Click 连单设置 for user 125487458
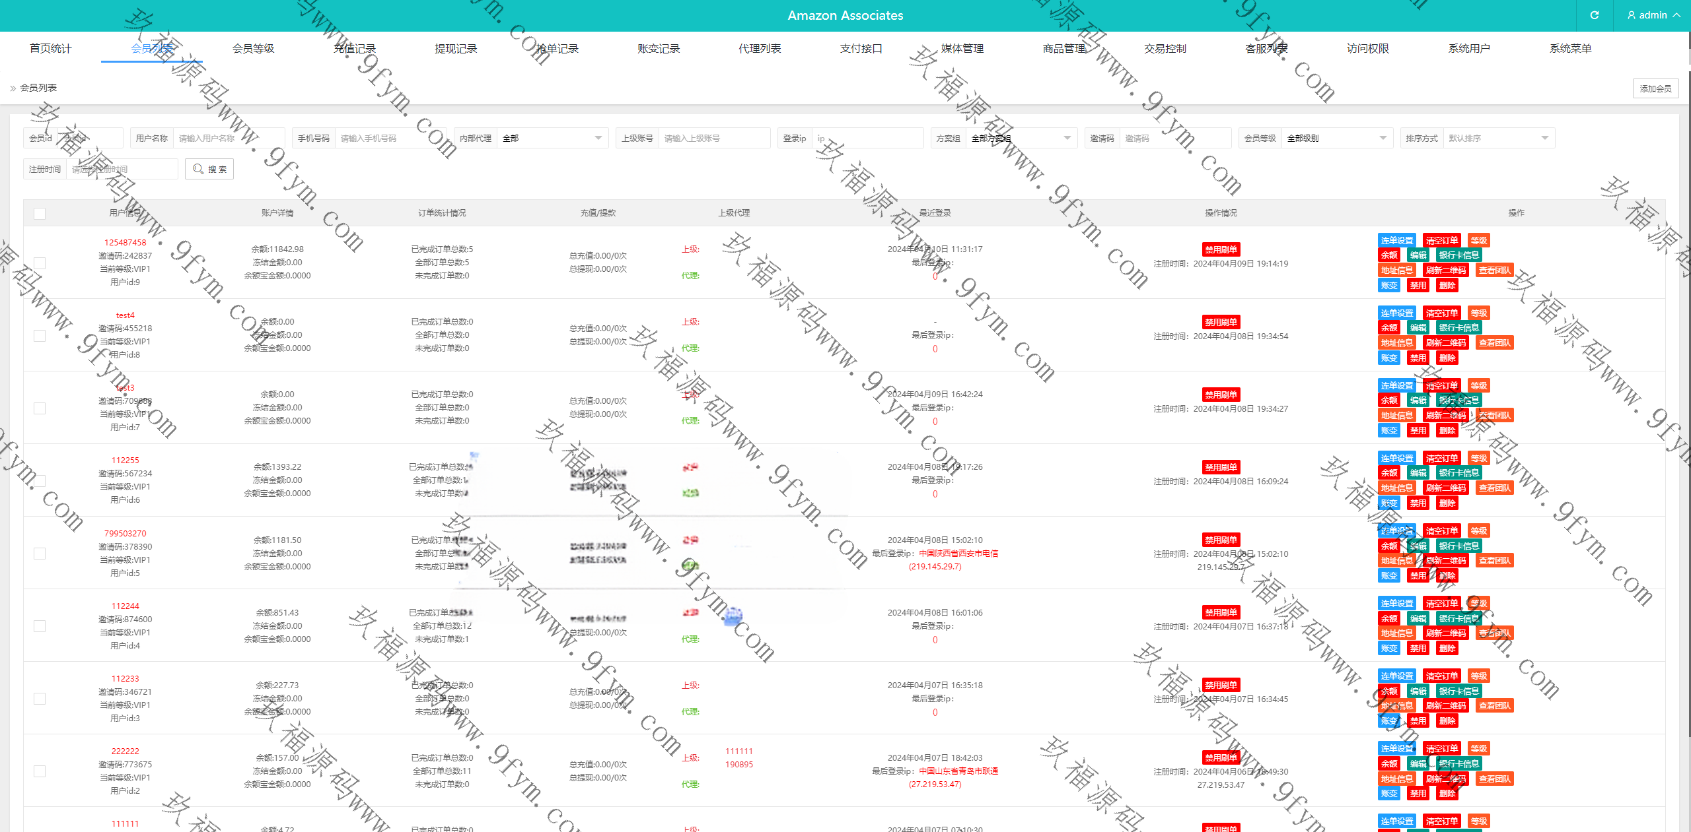This screenshot has height=832, width=1691. pyautogui.click(x=1396, y=241)
